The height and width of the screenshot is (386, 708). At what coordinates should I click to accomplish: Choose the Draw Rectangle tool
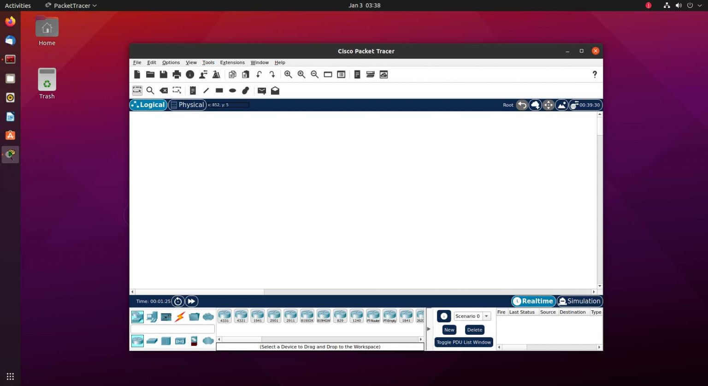pos(219,90)
